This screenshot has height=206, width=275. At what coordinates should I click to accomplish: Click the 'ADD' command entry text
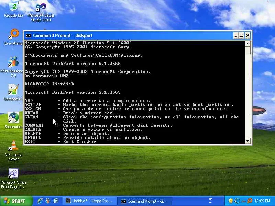(29, 101)
